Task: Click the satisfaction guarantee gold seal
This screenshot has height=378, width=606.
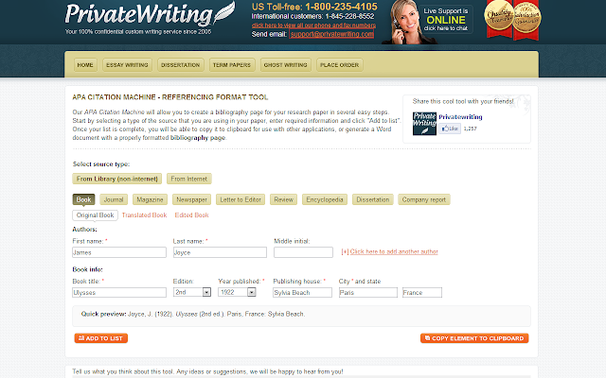Action: (x=526, y=20)
